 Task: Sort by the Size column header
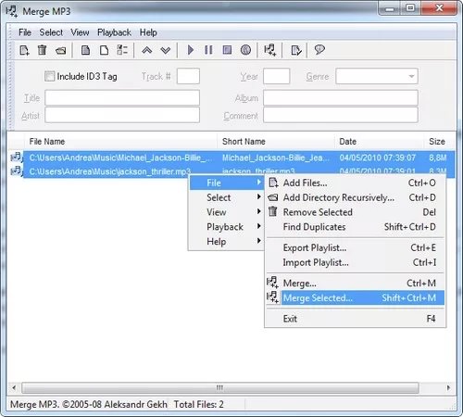pos(439,142)
